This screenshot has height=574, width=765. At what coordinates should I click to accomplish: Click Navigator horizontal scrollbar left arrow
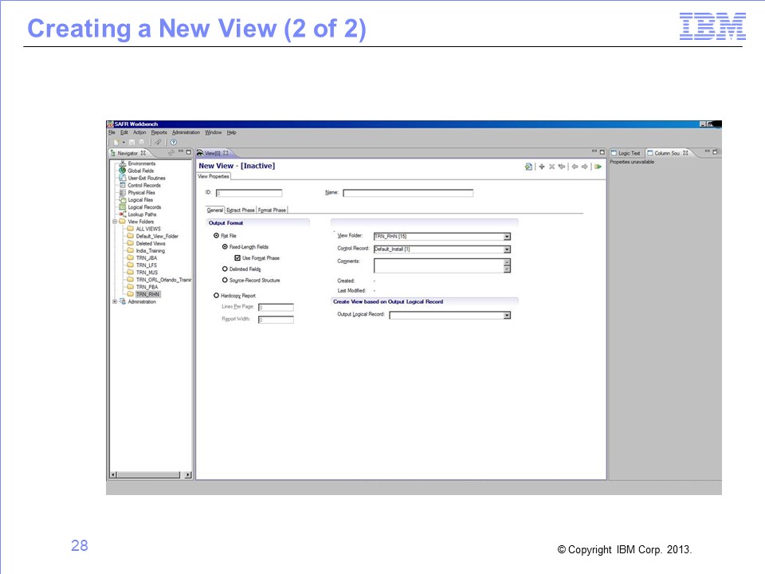pyautogui.click(x=114, y=474)
